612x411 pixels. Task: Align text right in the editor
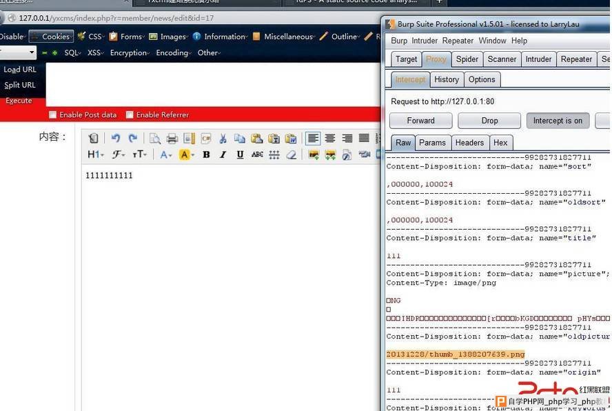[347, 139]
